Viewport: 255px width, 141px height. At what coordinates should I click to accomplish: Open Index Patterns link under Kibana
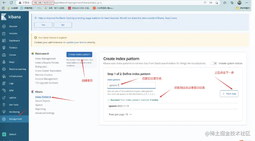tap(43, 97)
